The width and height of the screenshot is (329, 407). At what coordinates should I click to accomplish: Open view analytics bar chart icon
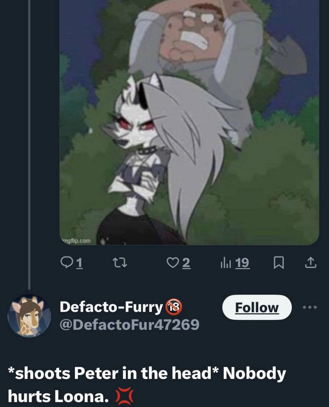pyautogui.click(x=224, y=263)
